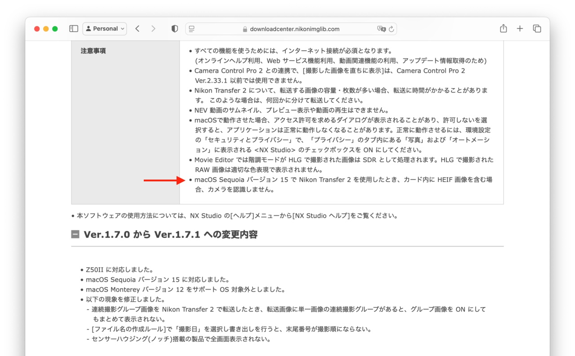Click the heading Ver.1.7.0 から Ver.1.7.1 への変更内容
The height and width of the screenshot is (356, 575).
point(170,234)
